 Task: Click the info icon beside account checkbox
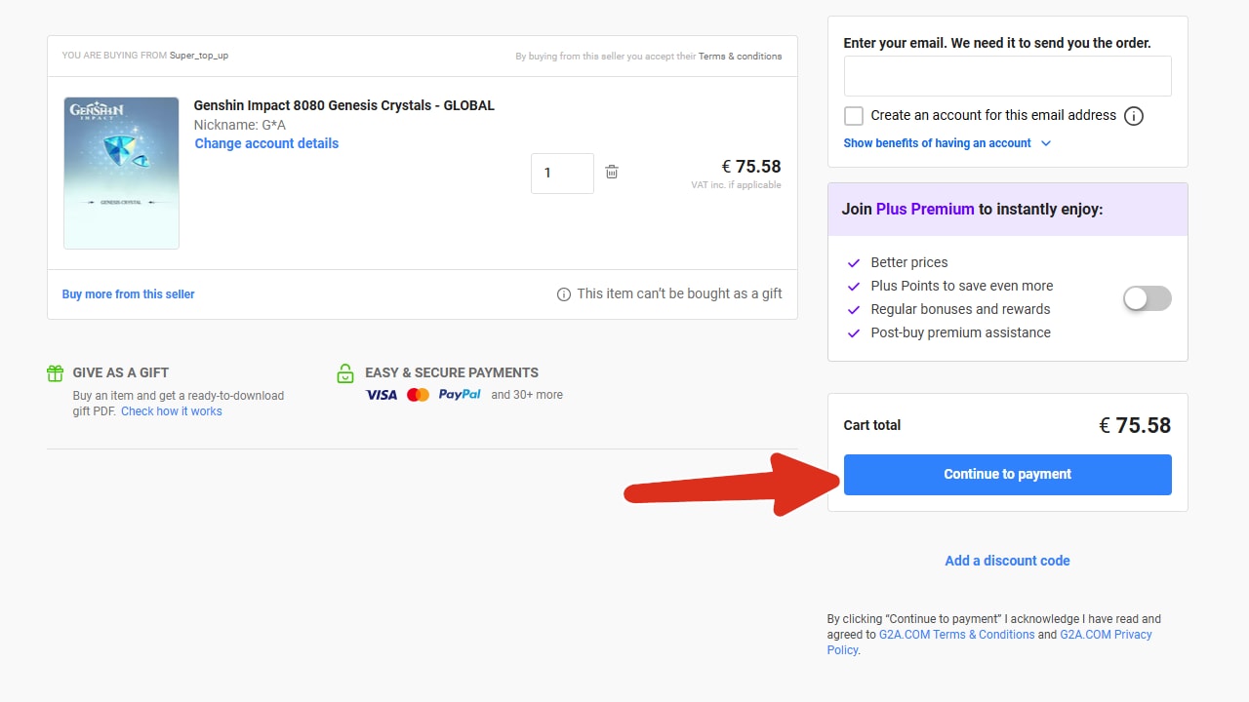[1133, 116]
